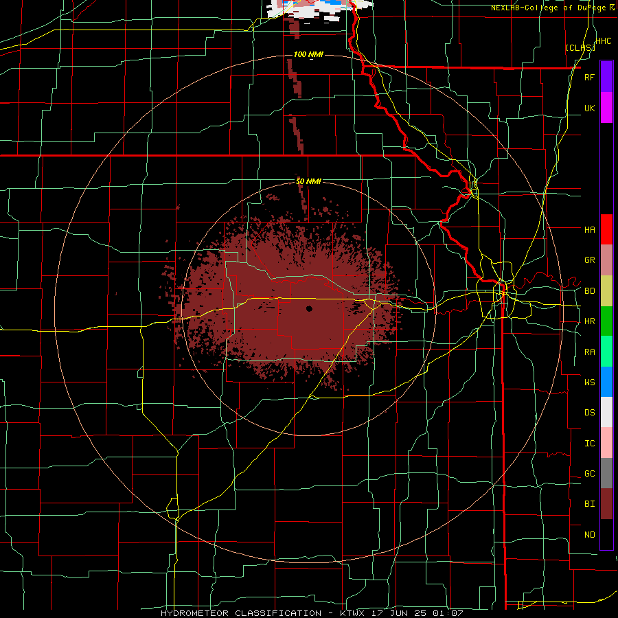Select the GR graupel legend color block

click(606, 260)
